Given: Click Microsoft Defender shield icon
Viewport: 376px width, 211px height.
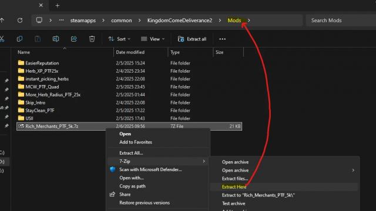Looking at the screenshot, I should tap(113, 169).
